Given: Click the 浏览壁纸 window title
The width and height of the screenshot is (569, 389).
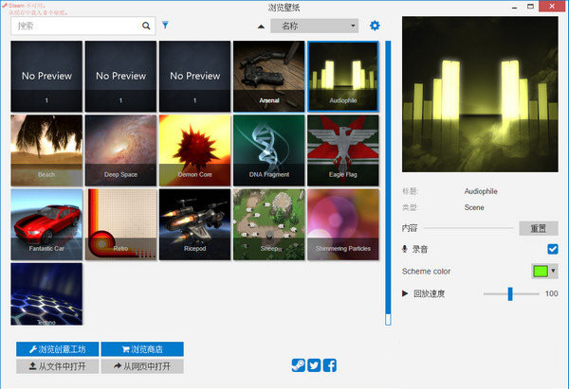Looking at the screenshot, I should coord(284,8).
